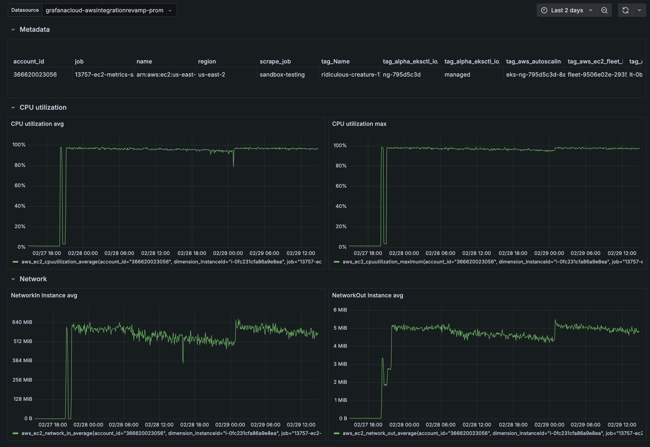
Task: Collapse the Metadata row chevron
Action: click(13, 30)
